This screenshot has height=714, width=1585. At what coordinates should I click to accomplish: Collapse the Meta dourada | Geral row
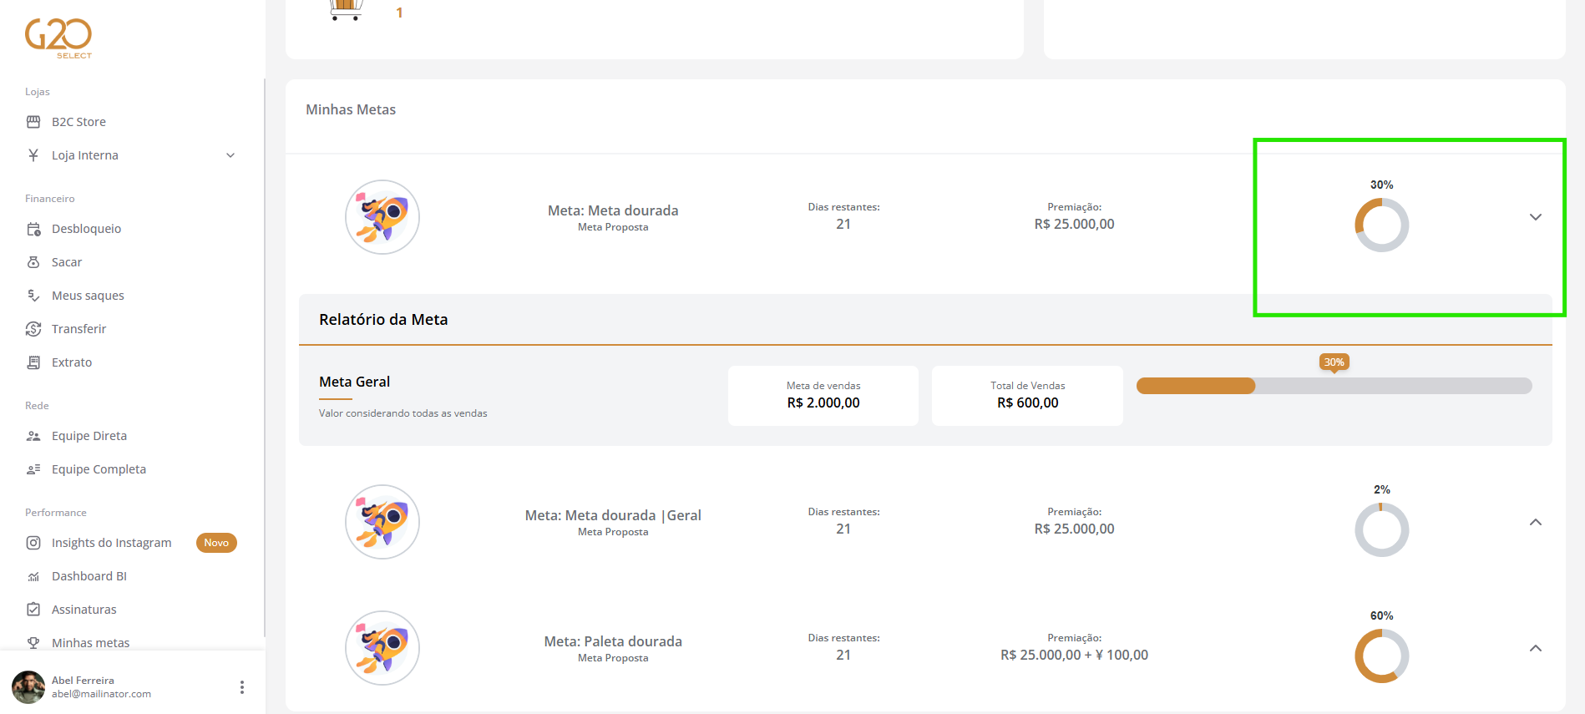click(1535, 522)
